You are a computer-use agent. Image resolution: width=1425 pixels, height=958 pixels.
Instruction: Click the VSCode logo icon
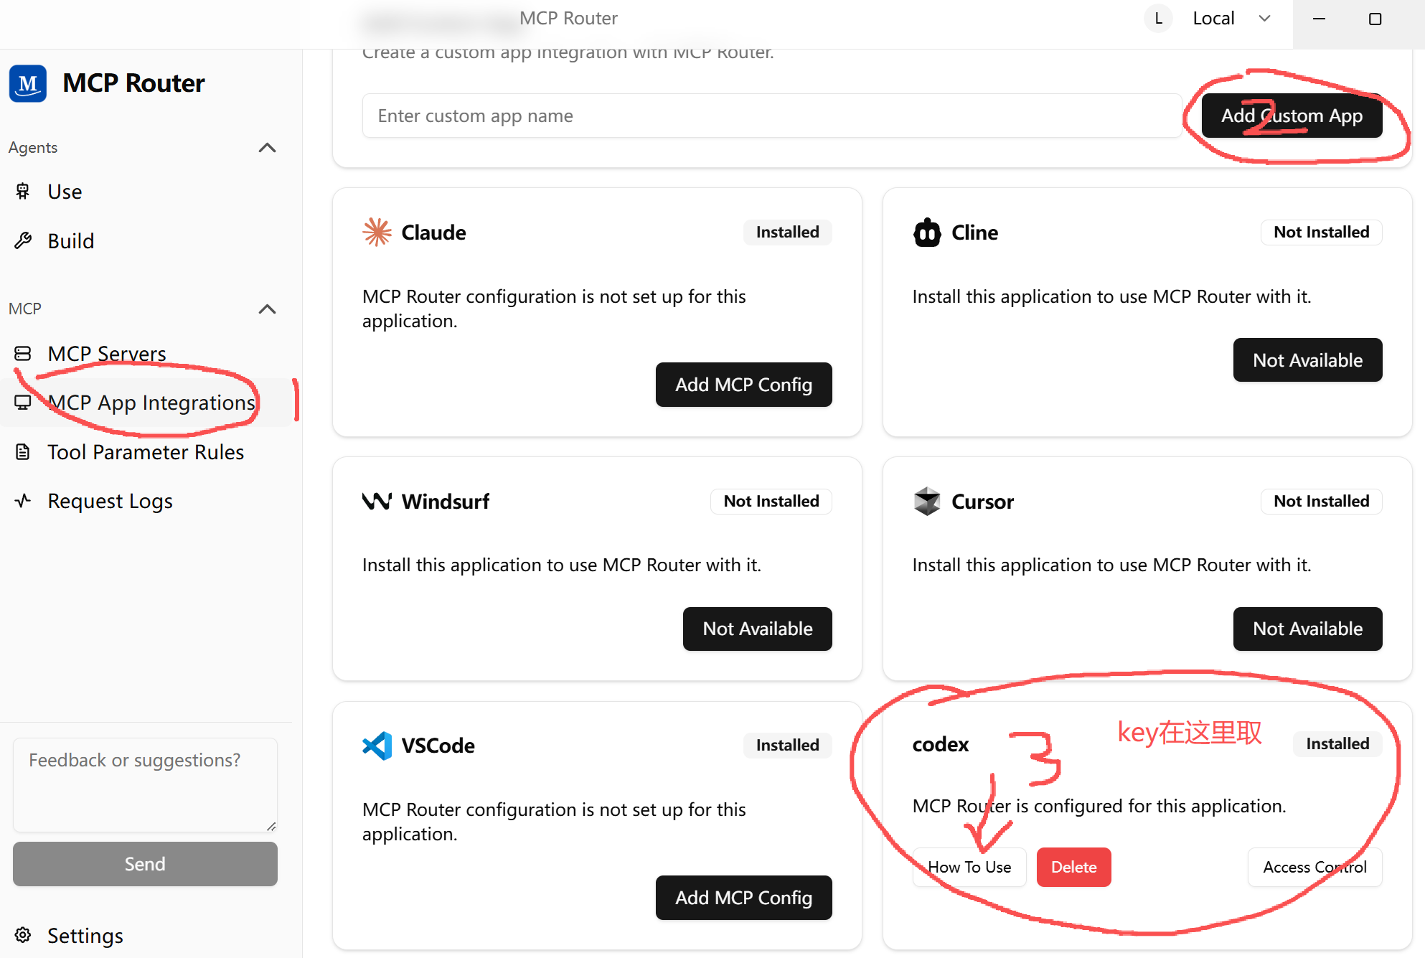click(377, 746)
